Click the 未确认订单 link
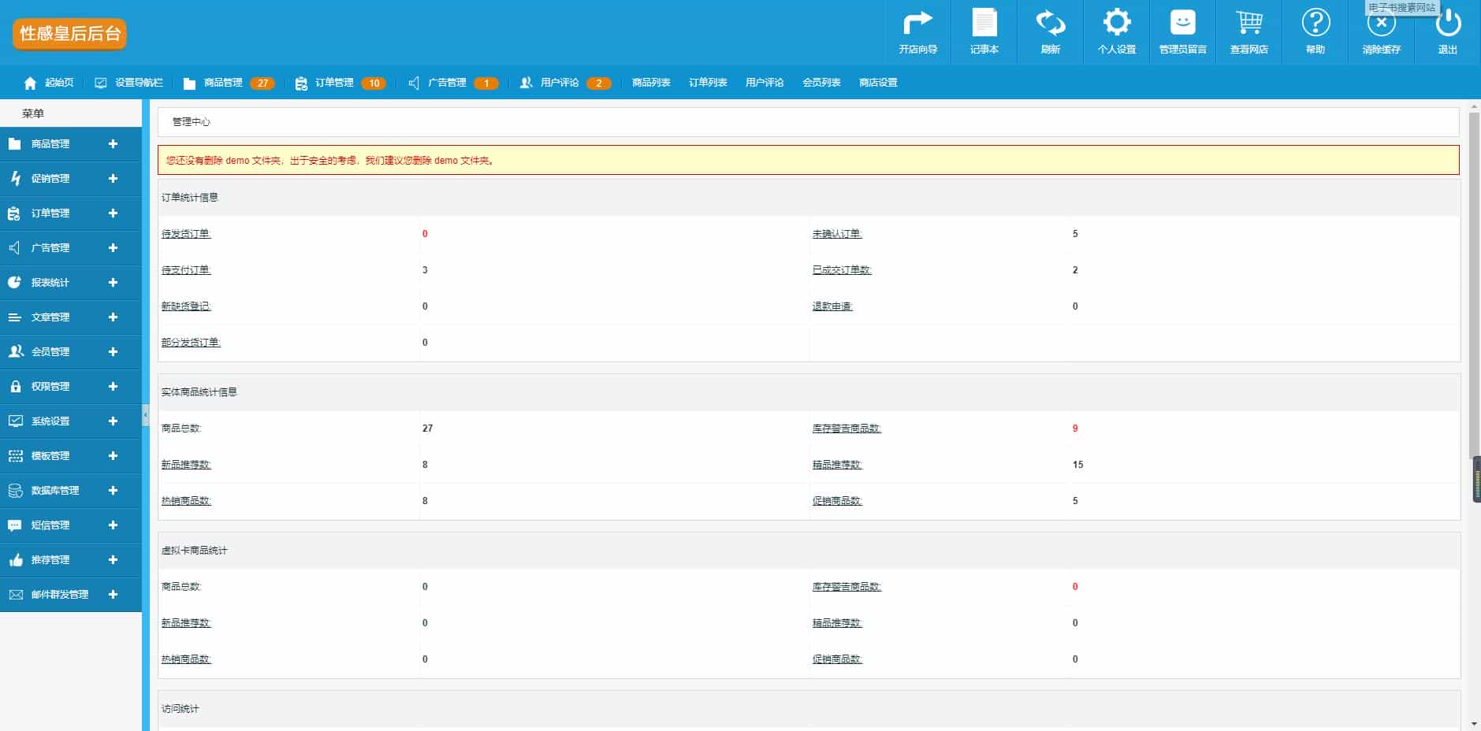This screenshot has height=731, width=1481. click(837, 234)
